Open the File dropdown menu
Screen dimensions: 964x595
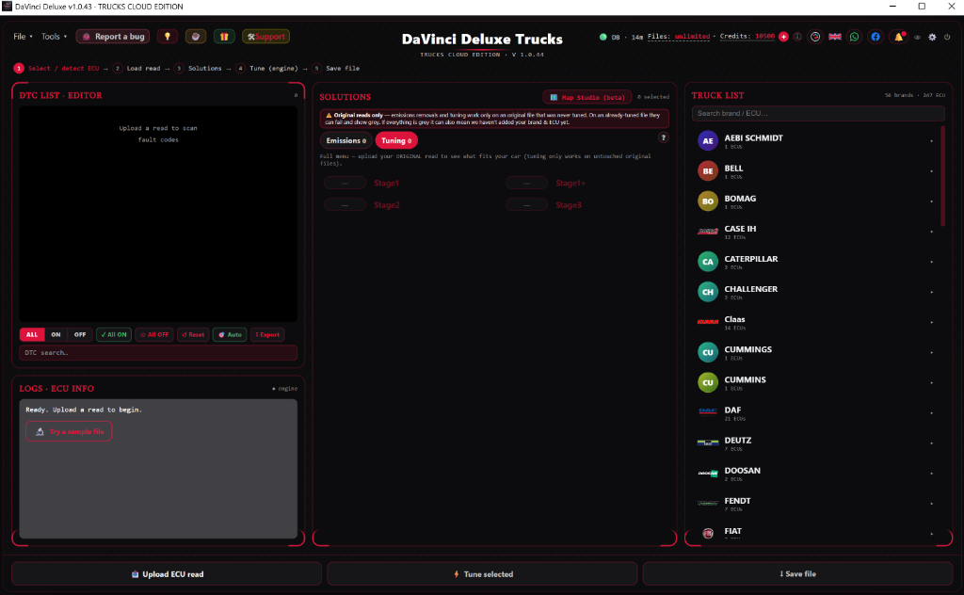coord(23,37)
